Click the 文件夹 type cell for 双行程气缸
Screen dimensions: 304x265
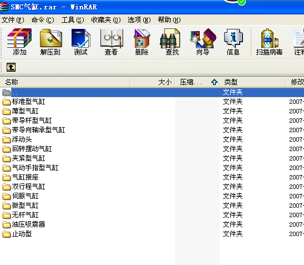(232, 187)
